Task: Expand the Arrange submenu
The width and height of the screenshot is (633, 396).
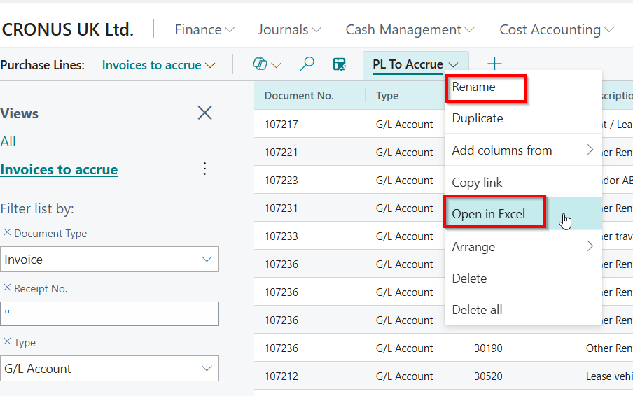Action: (522, 247)
